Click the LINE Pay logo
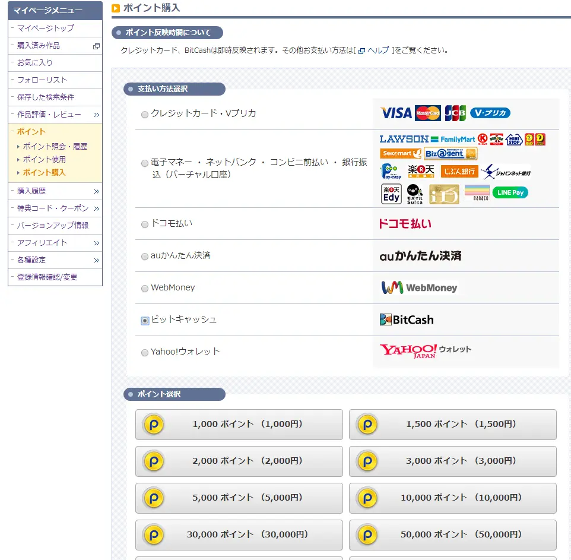Viewport: 571px width, 560px height. click(510, 192)
